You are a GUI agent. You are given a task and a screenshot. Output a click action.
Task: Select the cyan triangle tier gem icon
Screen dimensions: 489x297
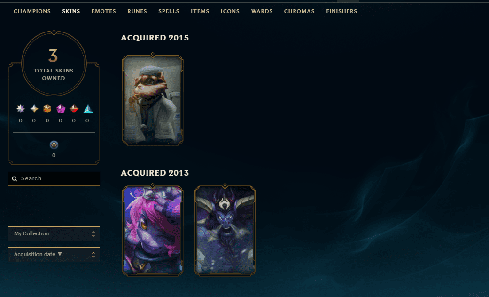click(88, 108)
